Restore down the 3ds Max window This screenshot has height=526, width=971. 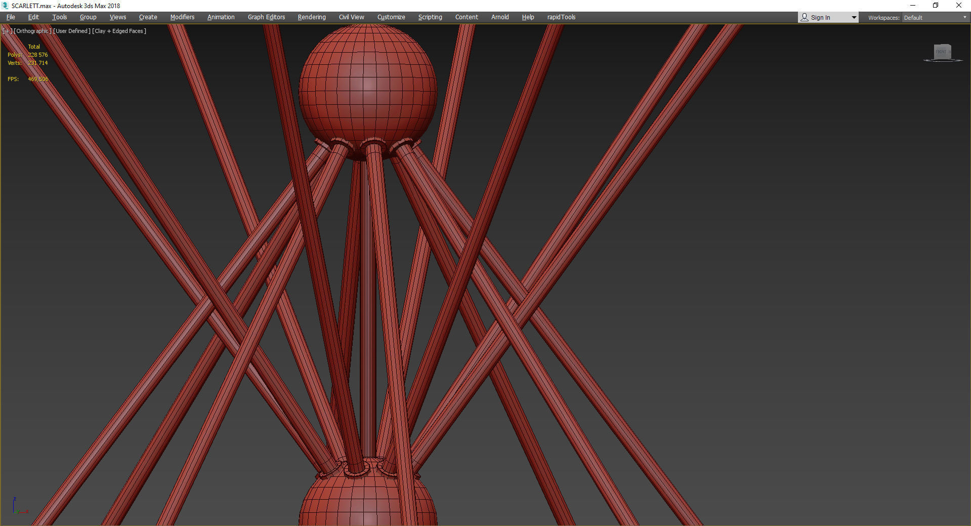[x=936, y=6]
